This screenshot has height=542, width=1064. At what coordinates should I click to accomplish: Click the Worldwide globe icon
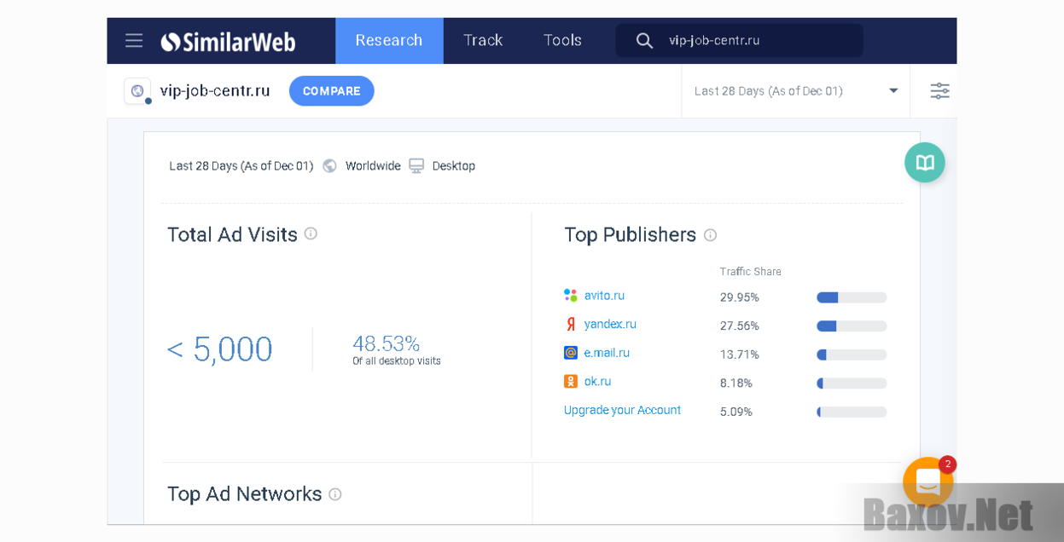pos(329,166)
